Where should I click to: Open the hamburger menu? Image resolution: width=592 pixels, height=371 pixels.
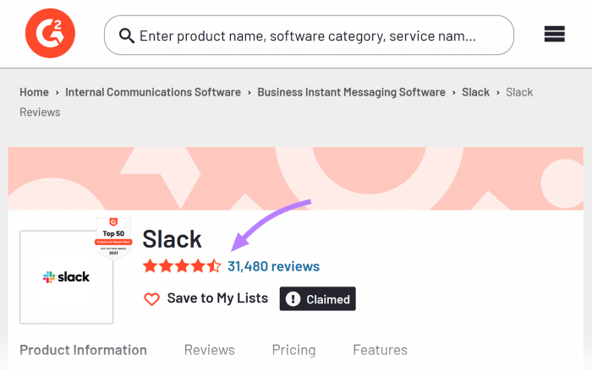click(x=554, y=35)
